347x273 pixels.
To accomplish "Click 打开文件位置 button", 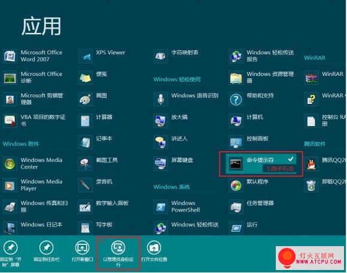I will click(154, 251).
